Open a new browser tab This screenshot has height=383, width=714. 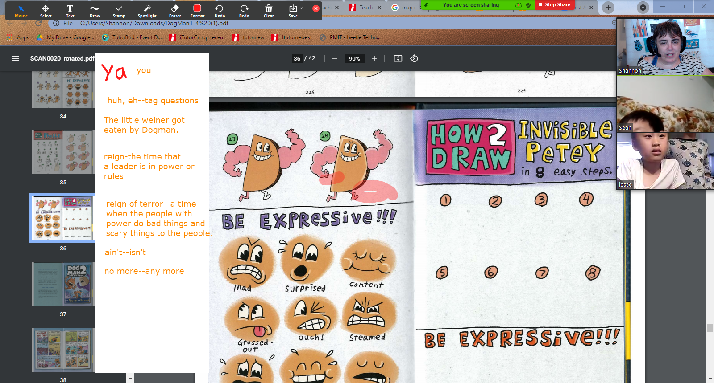point(608,8)
